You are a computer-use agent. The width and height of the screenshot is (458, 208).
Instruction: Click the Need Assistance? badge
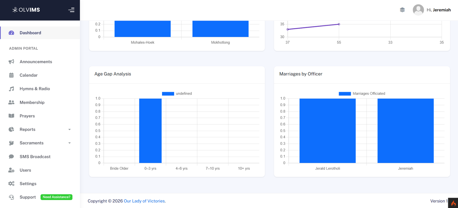pos(56,197)
